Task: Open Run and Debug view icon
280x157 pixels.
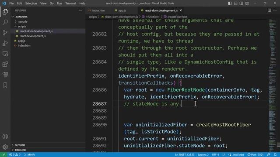Action: pos(5,43)
